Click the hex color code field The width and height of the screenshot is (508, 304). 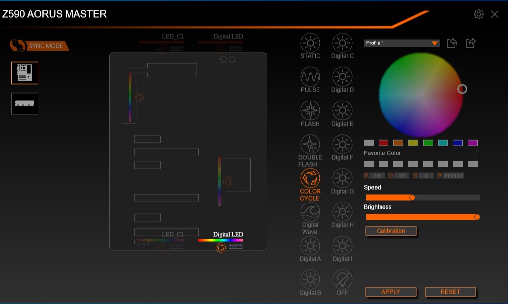(453, 176)
